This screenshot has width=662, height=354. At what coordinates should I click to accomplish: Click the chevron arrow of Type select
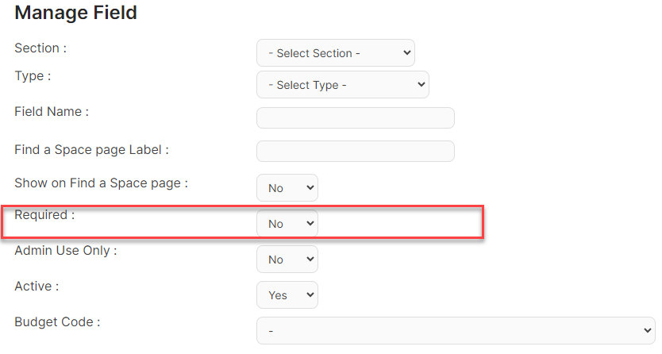421,84
